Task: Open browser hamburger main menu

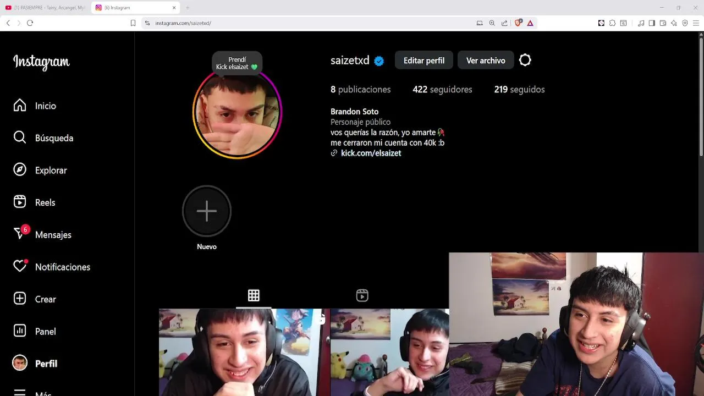Action: [x=696, y=23]
